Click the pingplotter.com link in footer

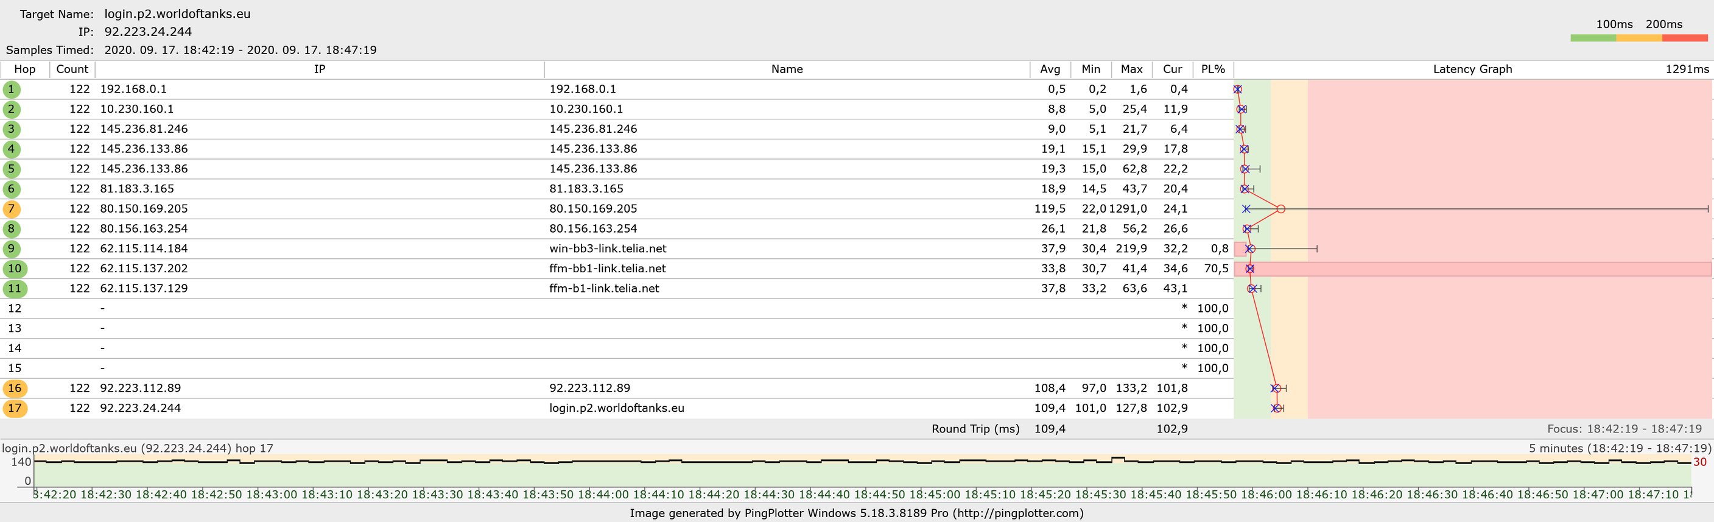tap(1018, 513)
